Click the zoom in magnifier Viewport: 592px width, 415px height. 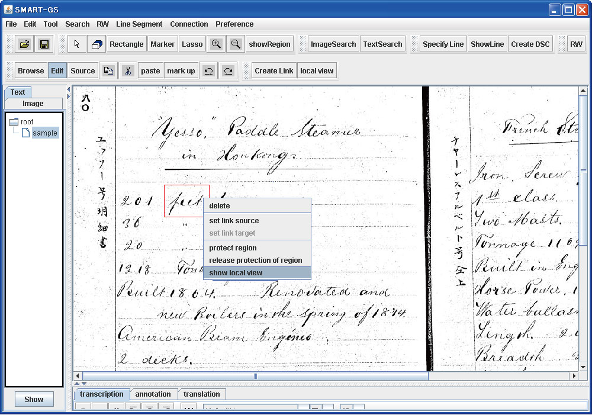tap(216, 44)
